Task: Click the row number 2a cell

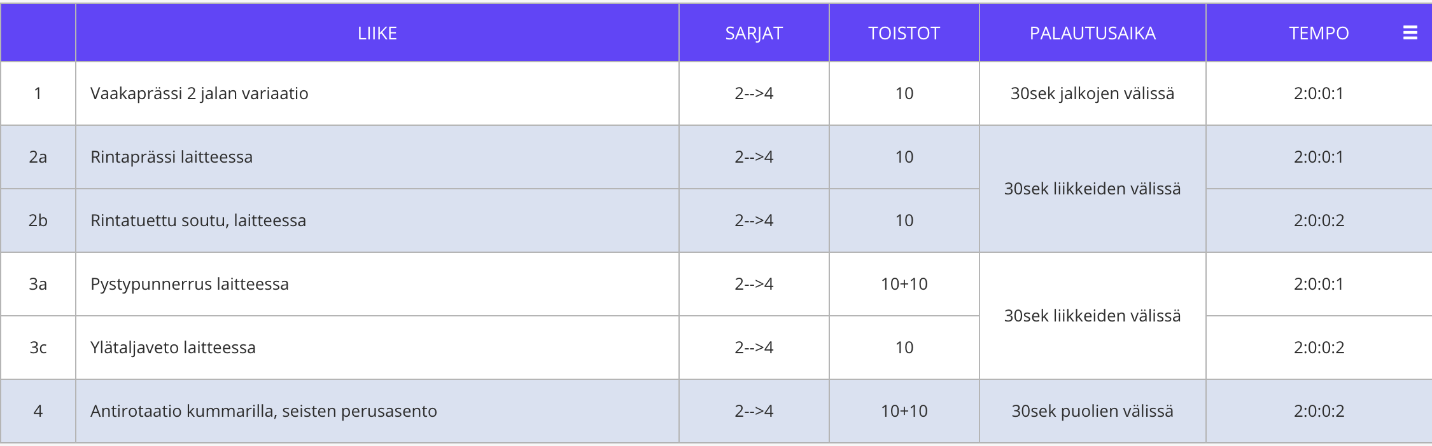Action: [38, 157]
